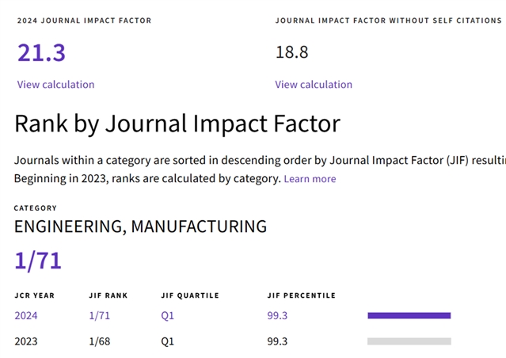Open View calculation under the 18.8 value
506x358 pixels.
[x=314, y=85]
